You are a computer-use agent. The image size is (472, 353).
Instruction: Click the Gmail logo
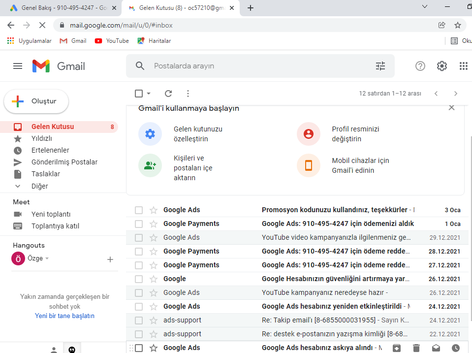tap(59, 66)
